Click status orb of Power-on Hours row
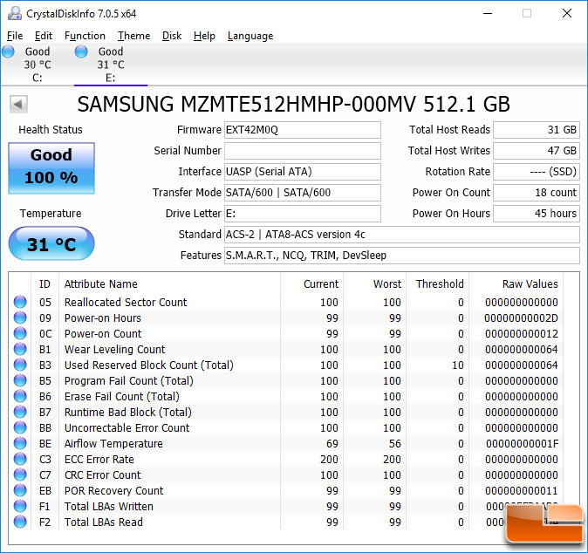The height and width of the screenshot is (553, 588). click(20, 317)
